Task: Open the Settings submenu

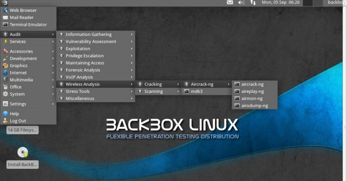Action: pos(18,104)
